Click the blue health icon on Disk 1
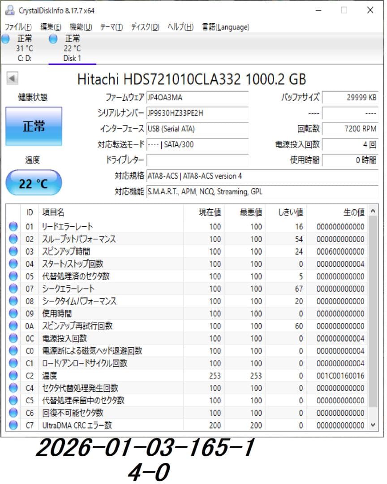 tap(52, 39)
